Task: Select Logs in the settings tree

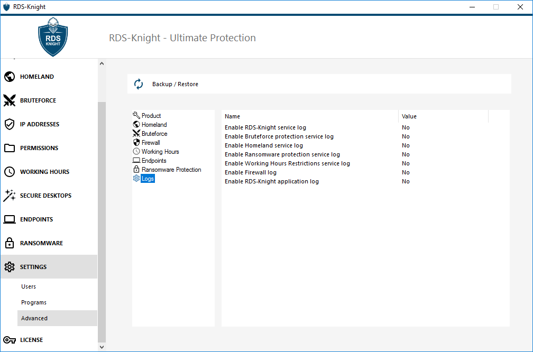Action: pos(148,179)
